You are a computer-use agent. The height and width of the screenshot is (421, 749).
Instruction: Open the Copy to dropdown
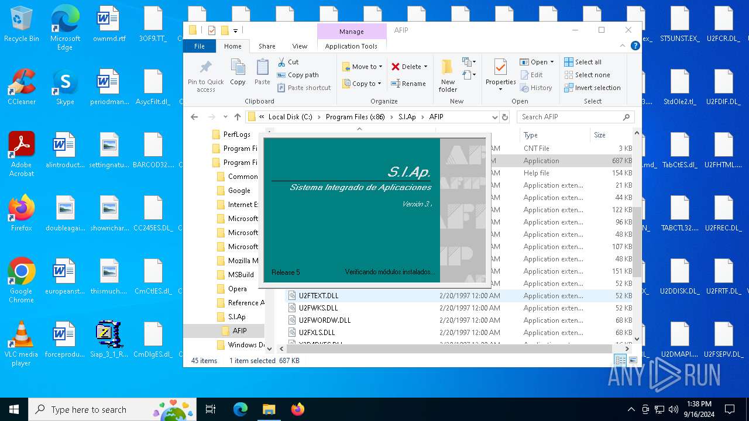click(x=362, y=84)
